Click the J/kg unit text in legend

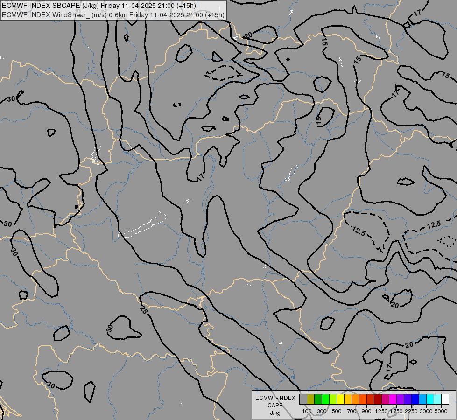click(x=275, y=413)
